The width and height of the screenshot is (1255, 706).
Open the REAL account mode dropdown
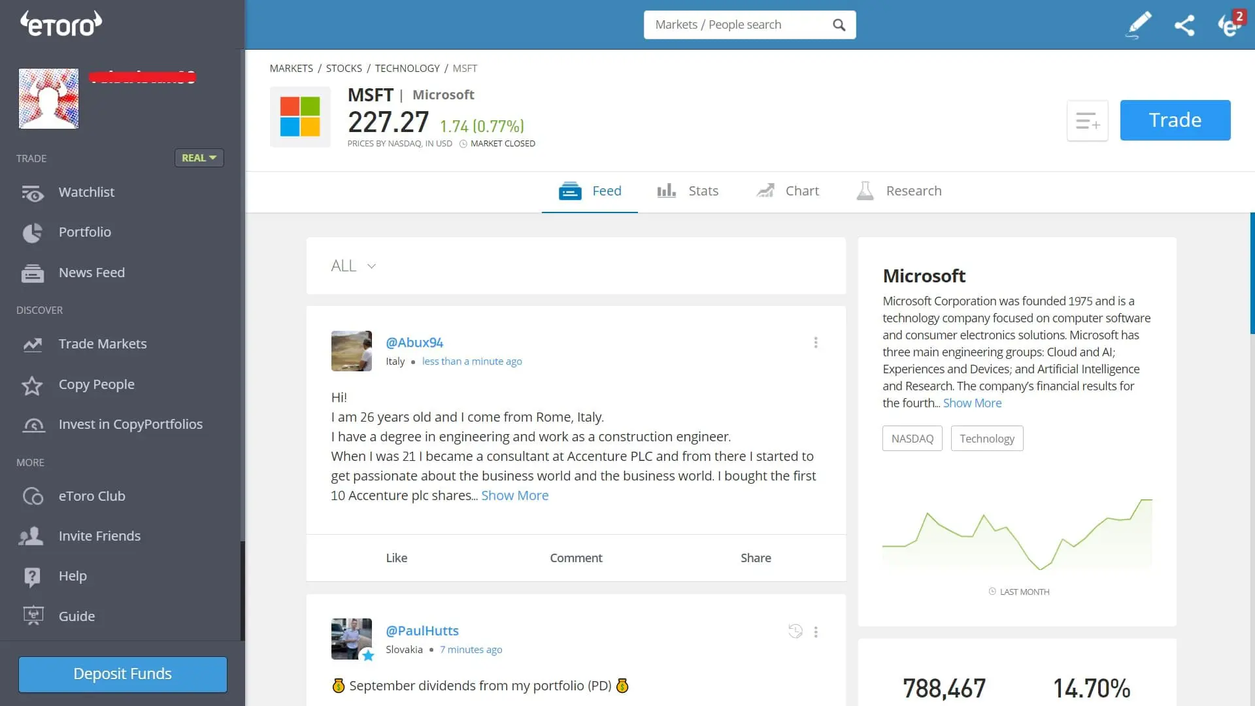199,158
